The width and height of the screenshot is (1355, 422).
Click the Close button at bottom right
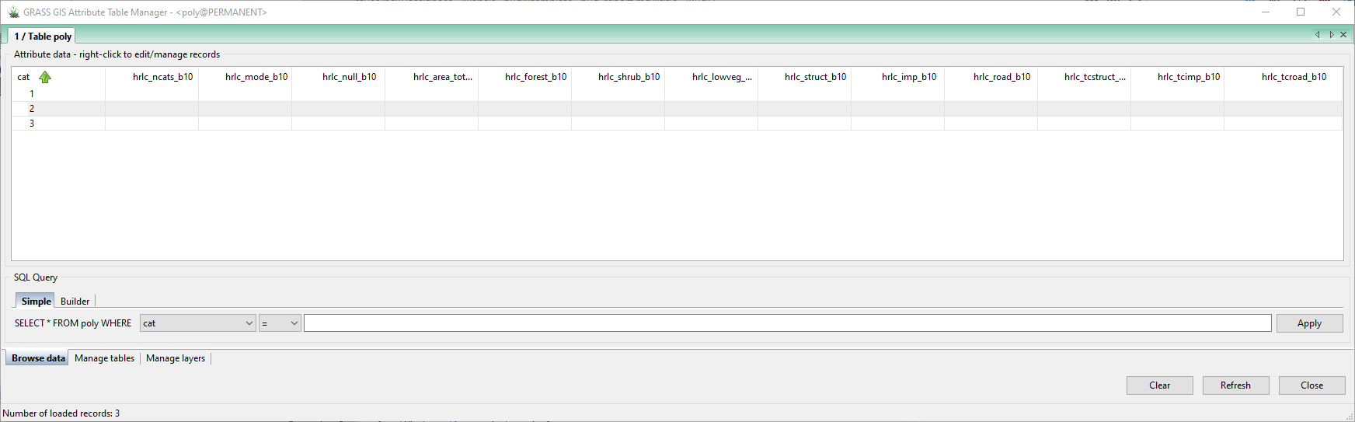click(1311, 385)
